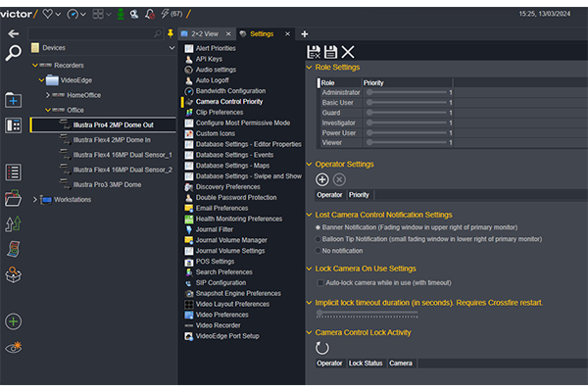Viewport: 588px width, 392px height.
Task: Select Banner Notification radio option
Action: point(318,227)
